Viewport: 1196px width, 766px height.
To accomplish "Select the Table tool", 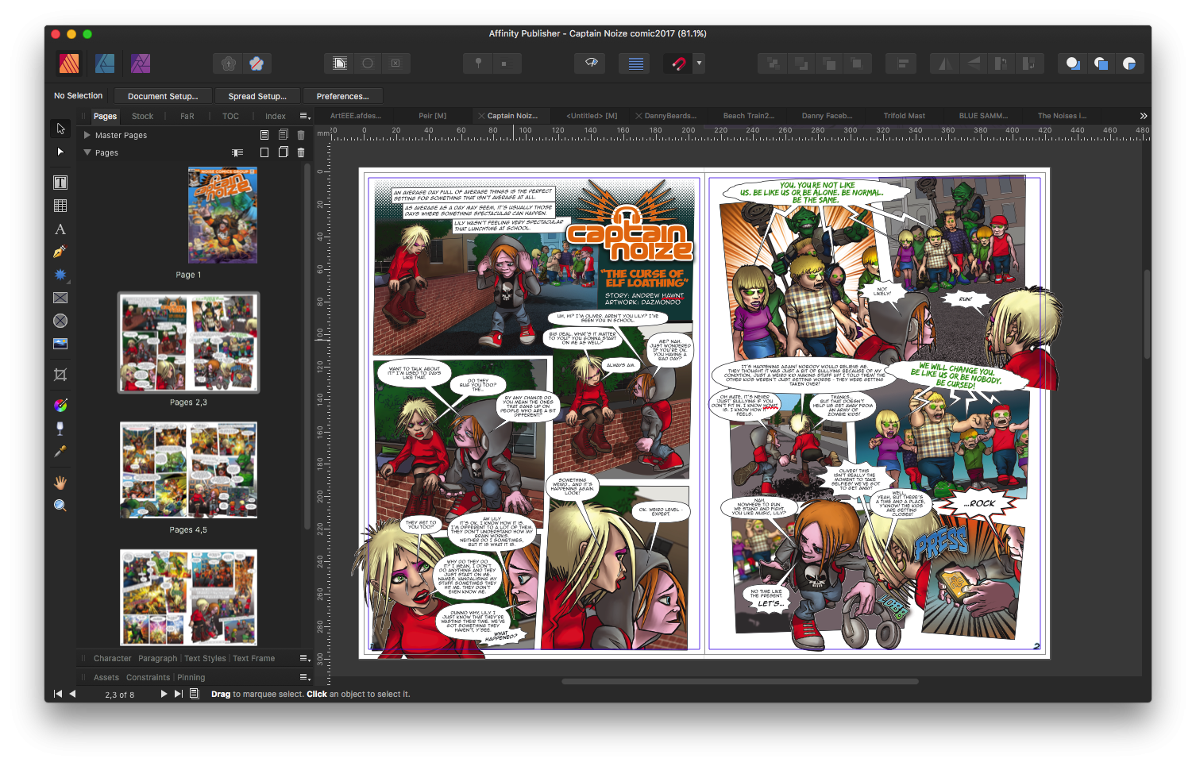I will click(60, 206).
